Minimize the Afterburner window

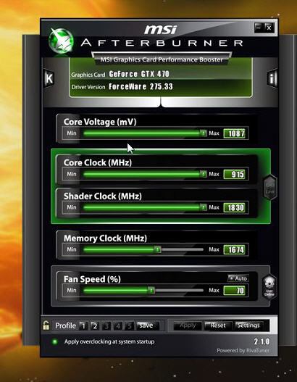259,28
